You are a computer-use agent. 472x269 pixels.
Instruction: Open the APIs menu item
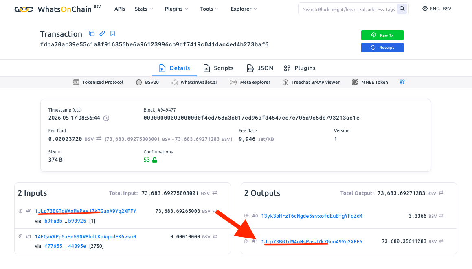click(120, 9)
